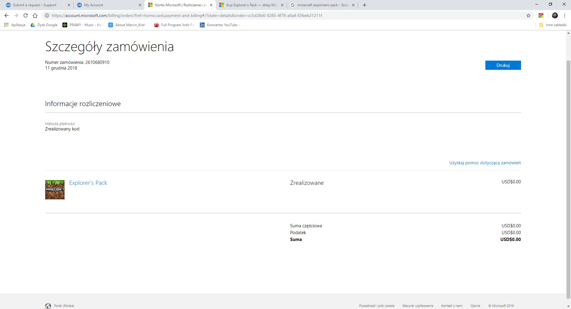Click the date 11 grudnia 2018
This screenshot has width=571, height=309.
(x=61, y=68)
